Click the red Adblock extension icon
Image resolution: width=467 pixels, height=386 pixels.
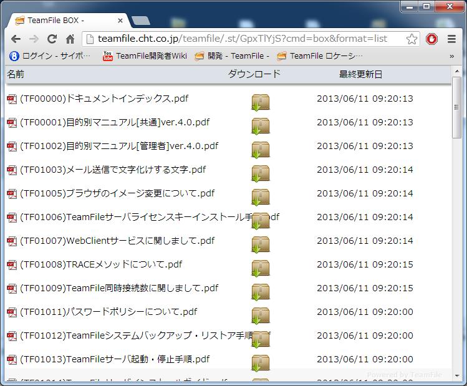(431, 39)
